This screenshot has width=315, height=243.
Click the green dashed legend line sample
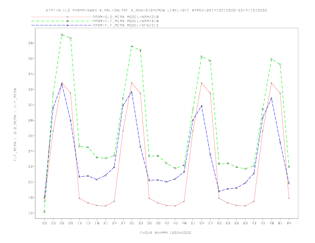[x=62, y=21]
